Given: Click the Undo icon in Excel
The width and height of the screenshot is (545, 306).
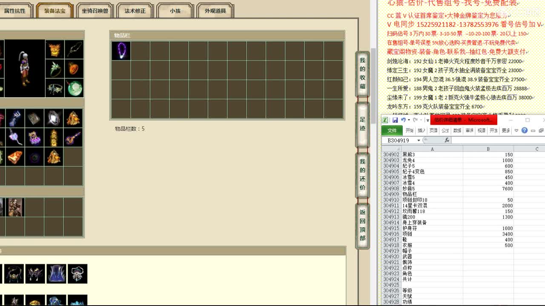Looking at the screenshot, I should [x=404, y=119].
